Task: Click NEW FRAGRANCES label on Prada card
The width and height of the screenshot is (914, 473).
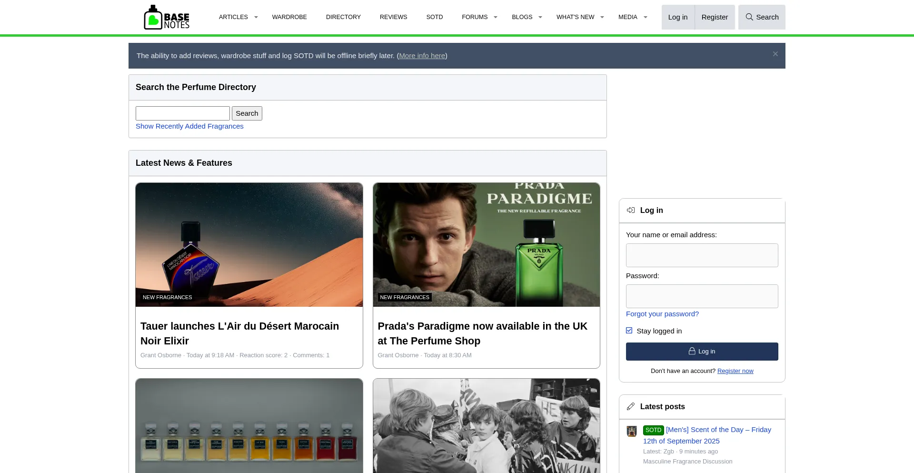Action: [x=405, y=297]
